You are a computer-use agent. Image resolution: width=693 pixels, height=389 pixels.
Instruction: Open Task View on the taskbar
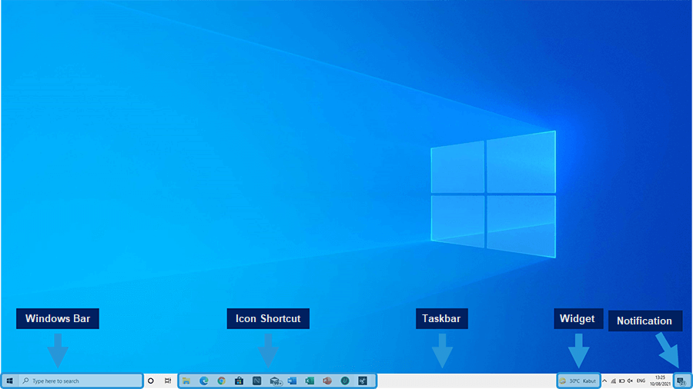(168, 381)
